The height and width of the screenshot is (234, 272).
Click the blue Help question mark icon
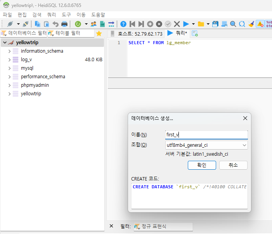123,24
